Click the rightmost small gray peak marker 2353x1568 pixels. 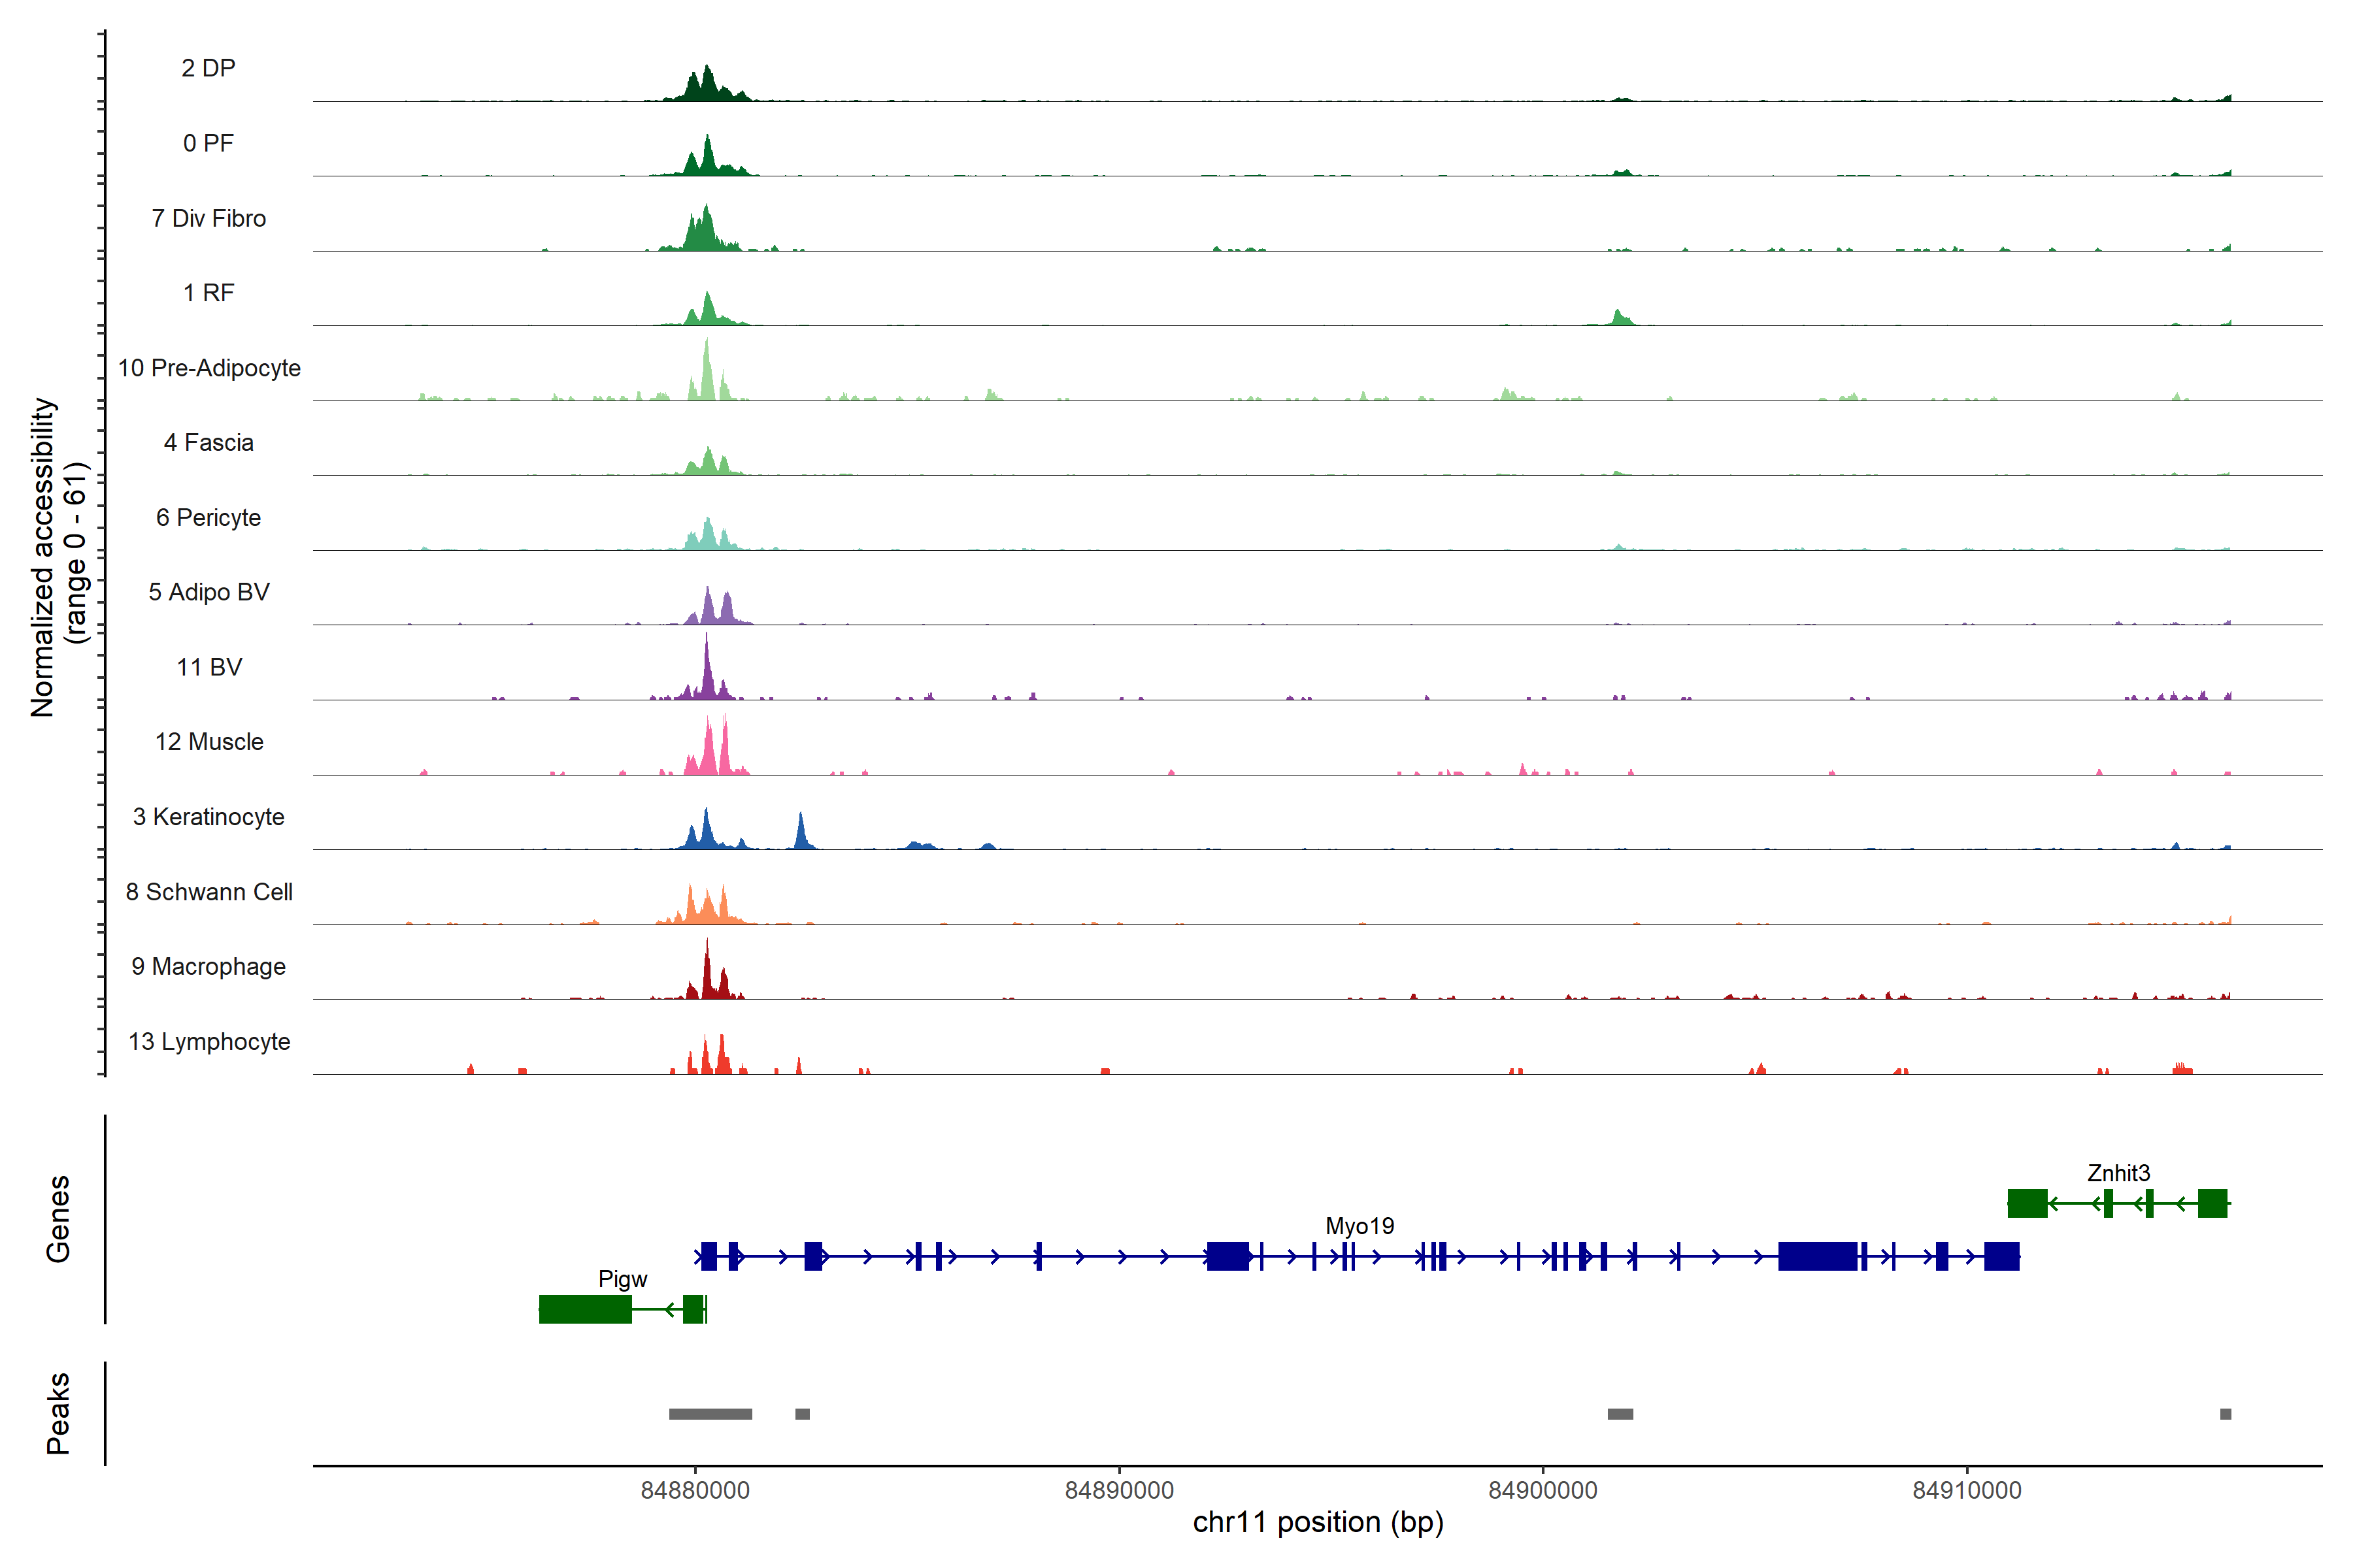[x=2225, y=1414]
